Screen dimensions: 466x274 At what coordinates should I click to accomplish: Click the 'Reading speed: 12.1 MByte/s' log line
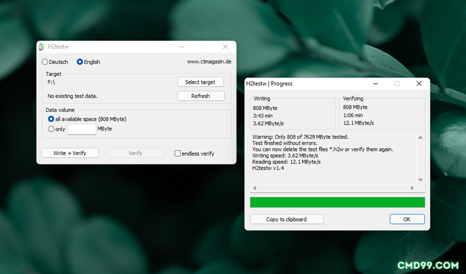point(287,162)
